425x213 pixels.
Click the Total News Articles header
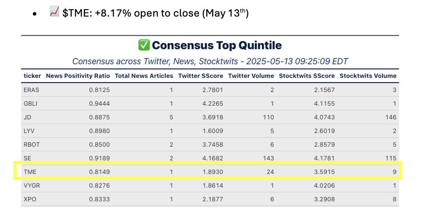click(144, 76)
